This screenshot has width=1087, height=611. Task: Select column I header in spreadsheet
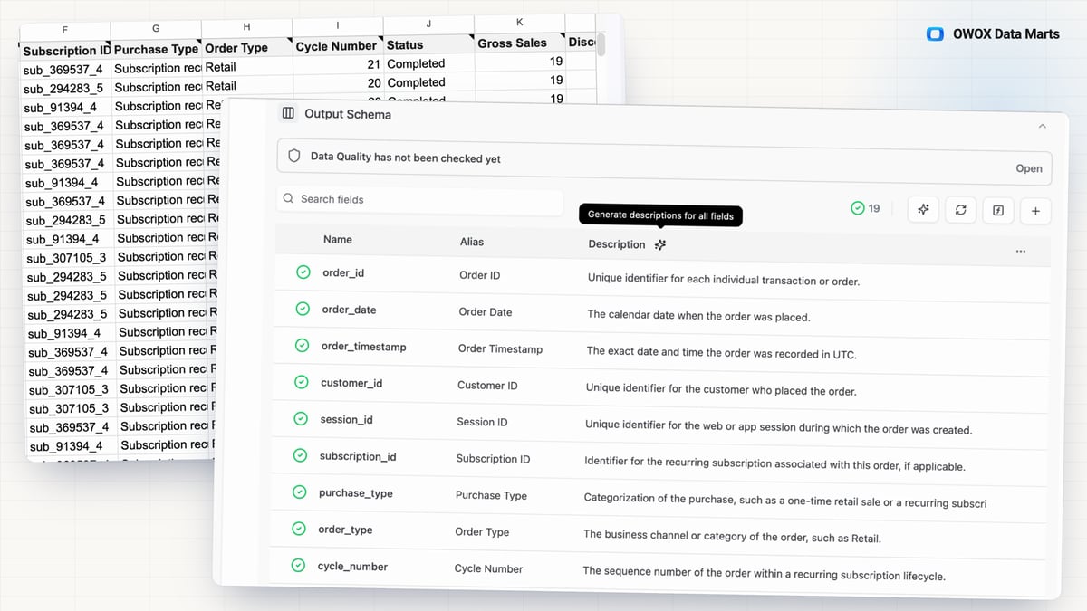click(338, 24)
